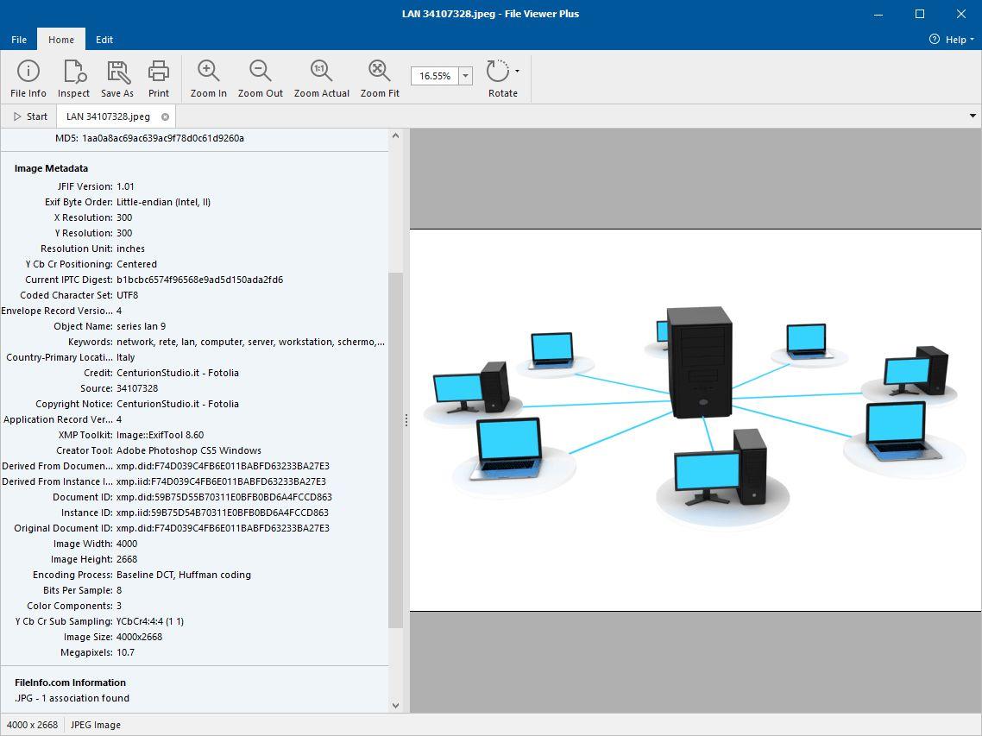Close the LAN 34107328.jpeg tab

(166, 116)
